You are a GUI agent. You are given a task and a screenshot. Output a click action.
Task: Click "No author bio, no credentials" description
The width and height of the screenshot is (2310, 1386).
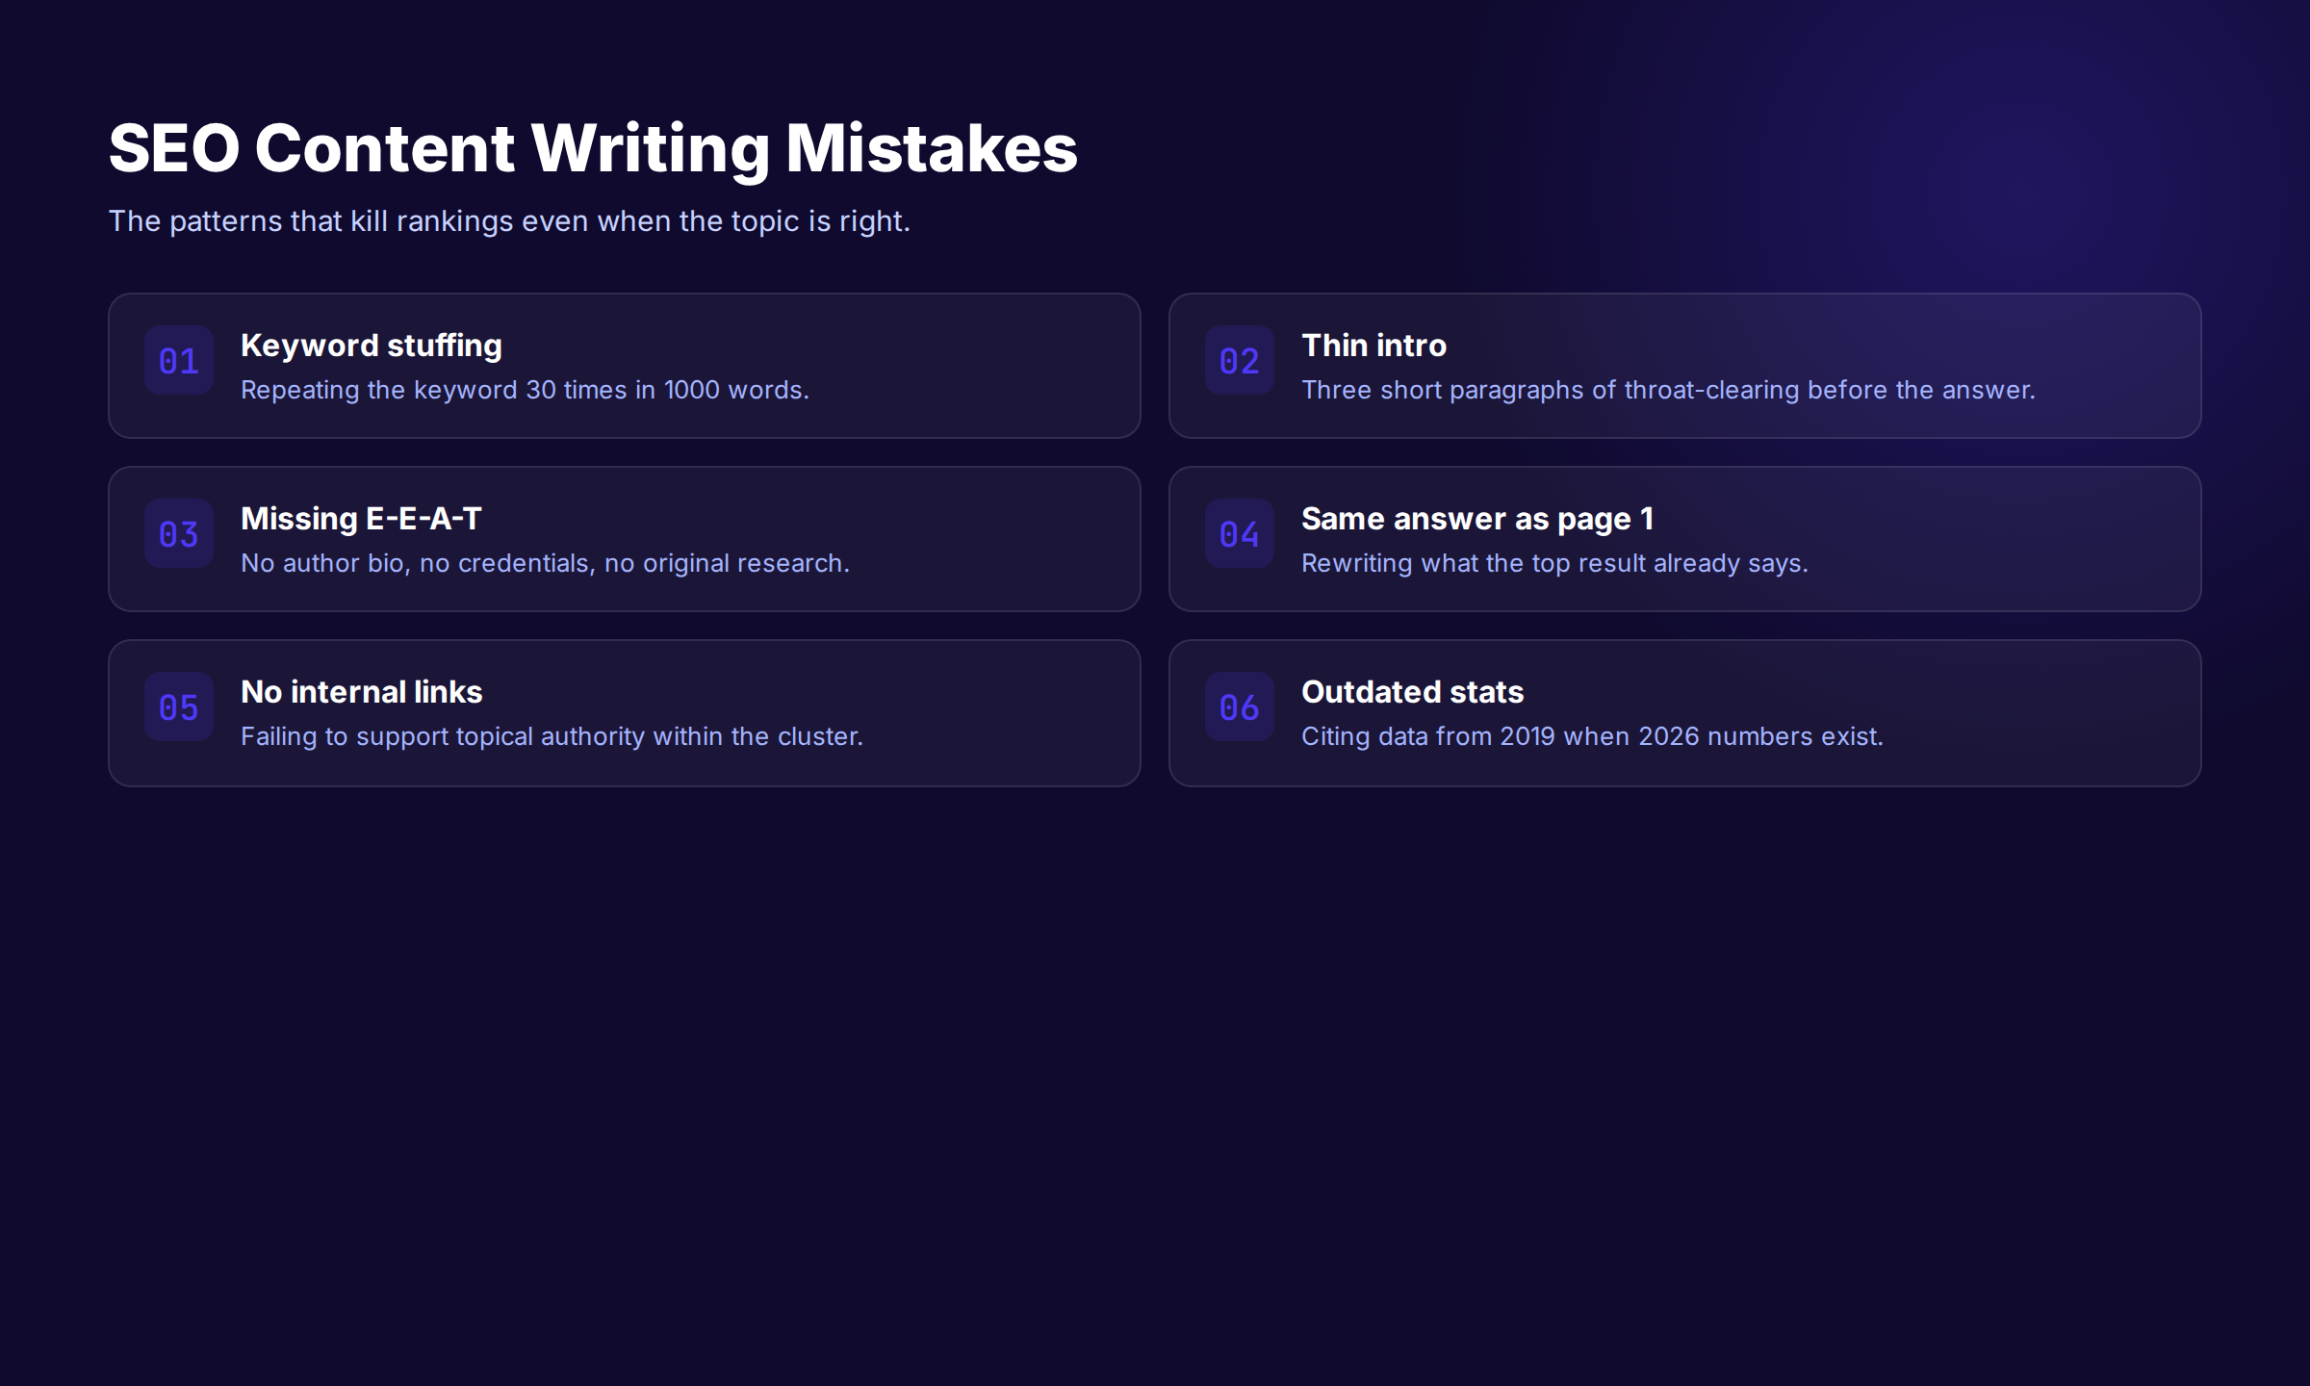(x=545, y=563)
